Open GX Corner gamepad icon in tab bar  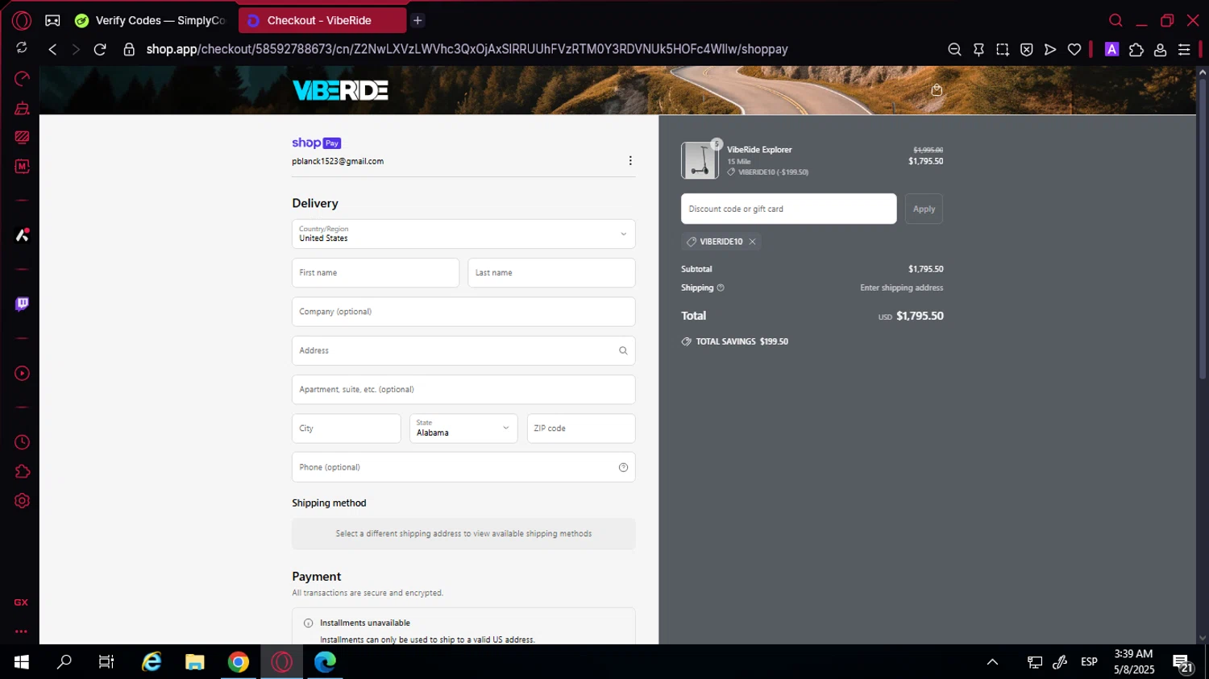52,21
